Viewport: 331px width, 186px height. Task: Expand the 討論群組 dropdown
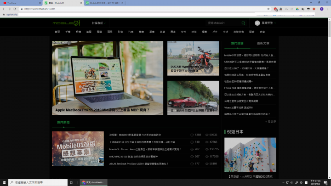point(98,23)
